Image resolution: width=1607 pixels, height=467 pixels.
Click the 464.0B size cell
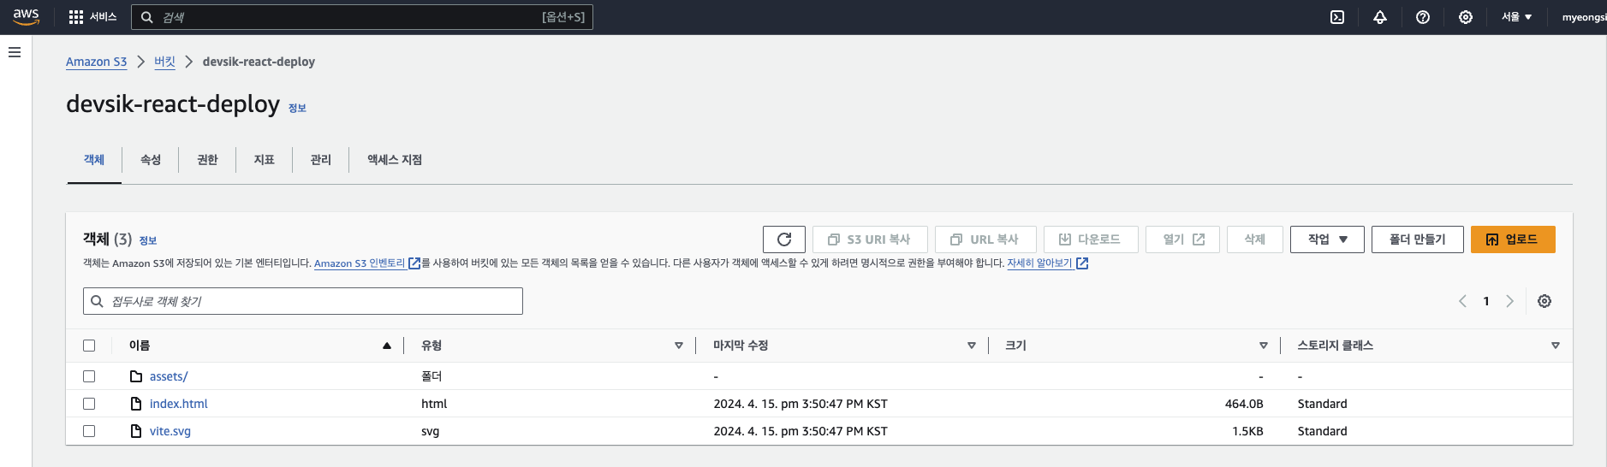1244,404
